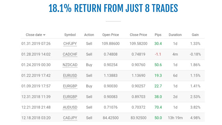This screenshot has height=125, width=222.
Task: Open the CADJPY symbol link
Action: (70, 118)
